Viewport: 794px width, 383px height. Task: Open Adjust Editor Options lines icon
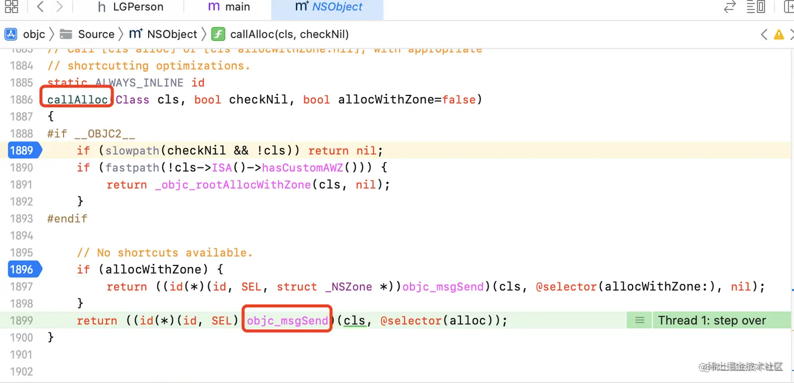click(756, 7)
